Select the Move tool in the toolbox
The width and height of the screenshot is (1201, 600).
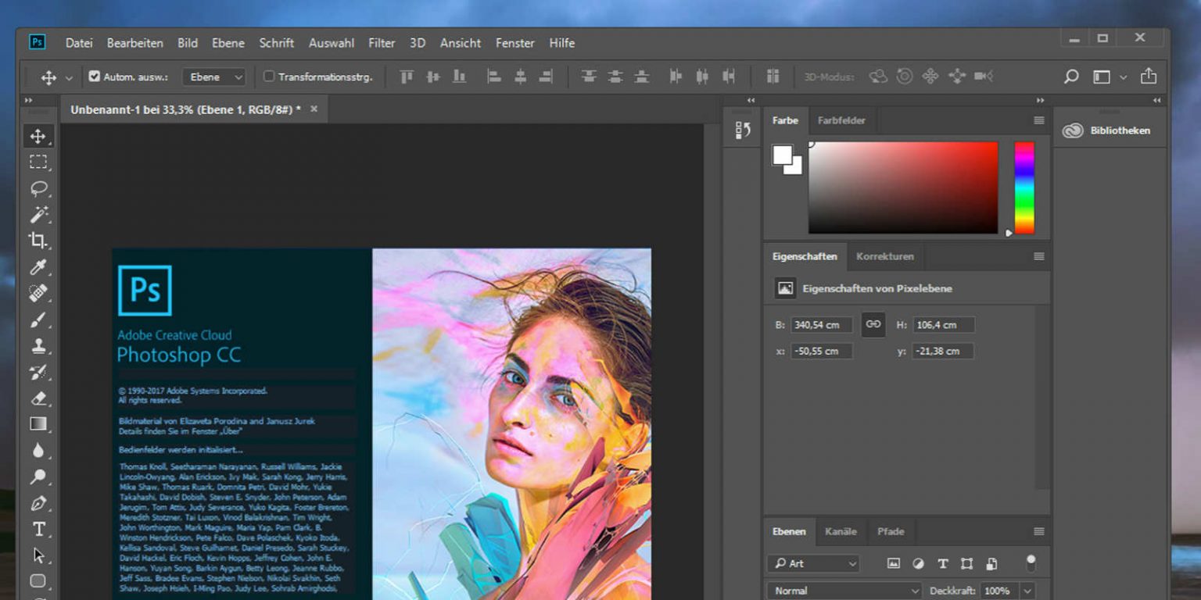(38, 137)
